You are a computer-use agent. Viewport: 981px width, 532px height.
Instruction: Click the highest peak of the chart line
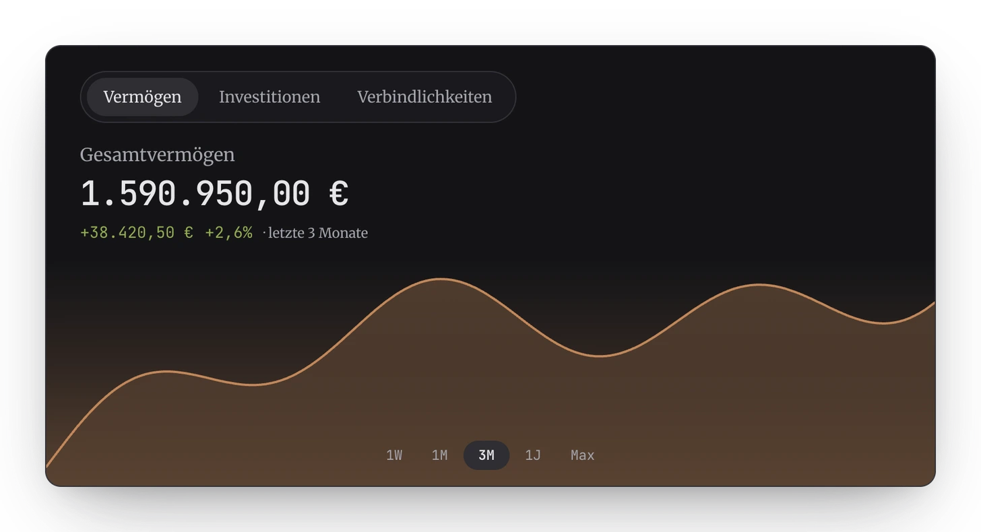[x=440, y=279]
